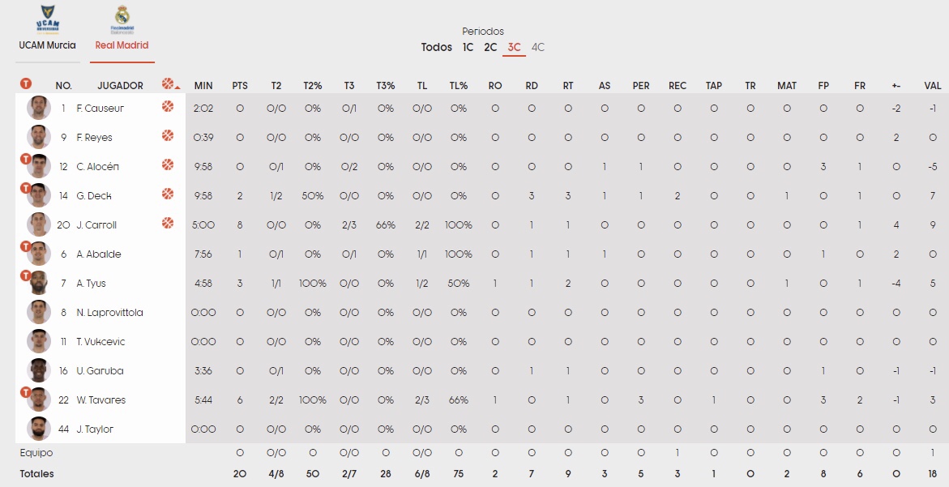Open W. Tavares player photo
The width and height of the screenshot is (949, 487).
pyautogui.click(x=39, y=399)
